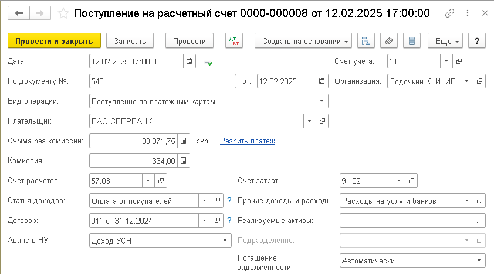Expand the Вид операции dropdown
Screen dimensions: 494x274
322,101
